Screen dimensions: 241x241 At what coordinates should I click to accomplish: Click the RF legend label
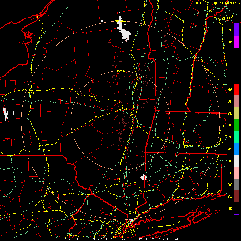pyautogui.click(x=230, y=30)
